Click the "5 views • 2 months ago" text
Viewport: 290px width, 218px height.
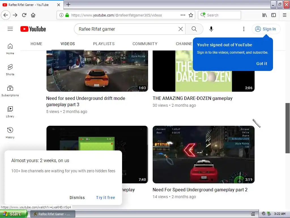coord(67,112)
